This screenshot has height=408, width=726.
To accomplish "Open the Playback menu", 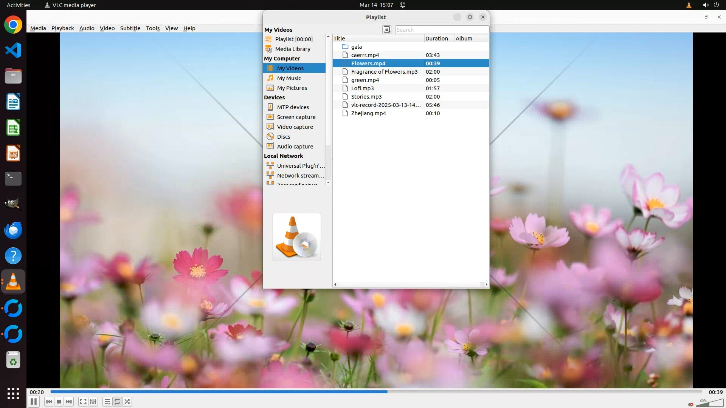I will (x=62, y=28).
